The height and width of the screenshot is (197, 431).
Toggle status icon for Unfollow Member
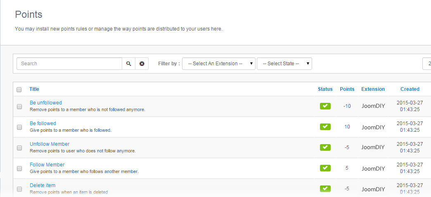(x=325, y=147)
